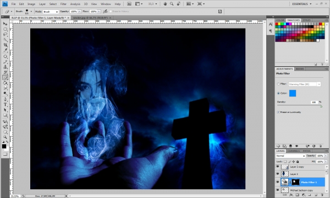The height and width of the screenshot is (198, 330).
Task: Switch to the Styles tab
Action: pyautogui.click(x=306, y=20)
